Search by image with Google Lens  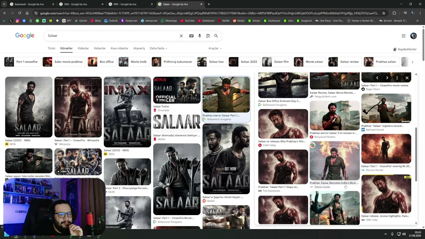(x=208, y=36)
